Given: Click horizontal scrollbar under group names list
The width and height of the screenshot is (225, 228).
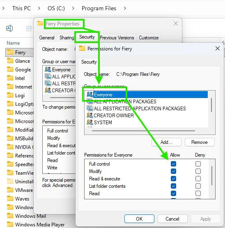Looking at the screenshot, I should pyautogui.click(x=143, y=130).
